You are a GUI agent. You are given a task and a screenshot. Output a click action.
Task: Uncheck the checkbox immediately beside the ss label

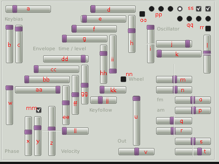point(198,9)
